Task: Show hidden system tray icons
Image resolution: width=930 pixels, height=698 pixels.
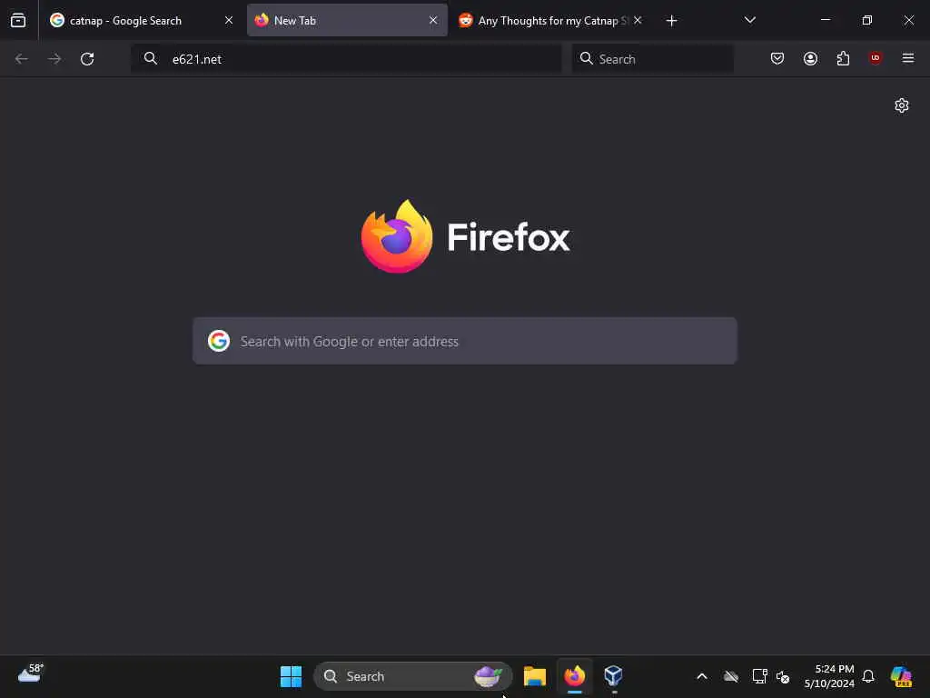Action: pyautogui.click(x=702, y=676)
